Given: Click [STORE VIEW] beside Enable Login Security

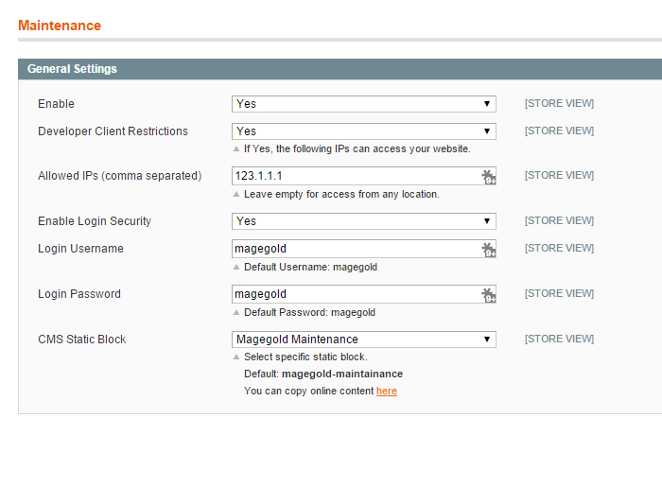Looking at the screenshot, I should click(559, 220).
